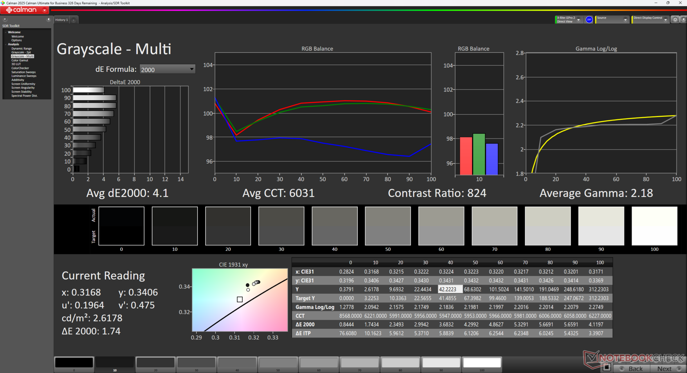The image size is (687, 373).
Task: Click the stop measurement square icon
Action: [606, 367]
